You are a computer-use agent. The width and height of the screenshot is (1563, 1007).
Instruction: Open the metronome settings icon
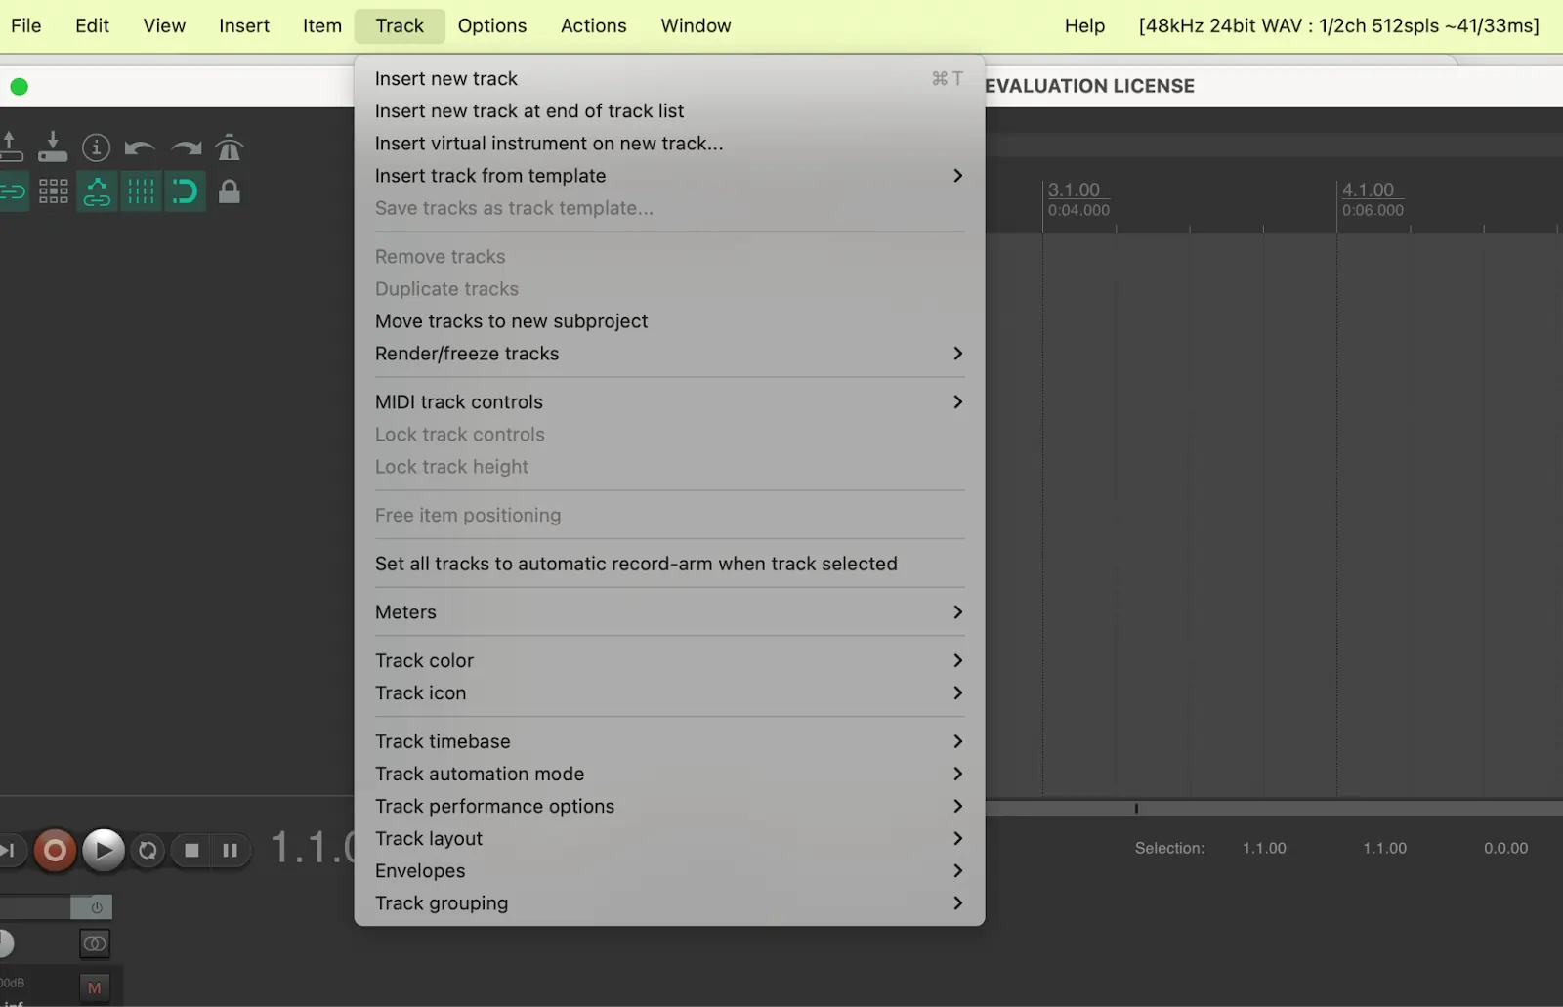[x=229, y=148]
